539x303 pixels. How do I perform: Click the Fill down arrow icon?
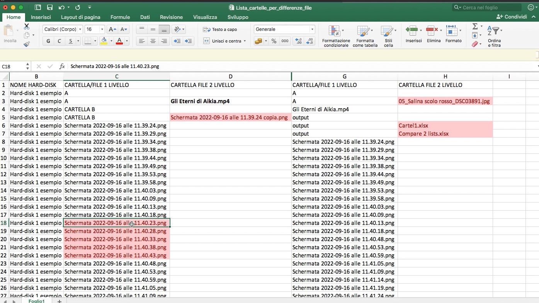click(475, 36)
